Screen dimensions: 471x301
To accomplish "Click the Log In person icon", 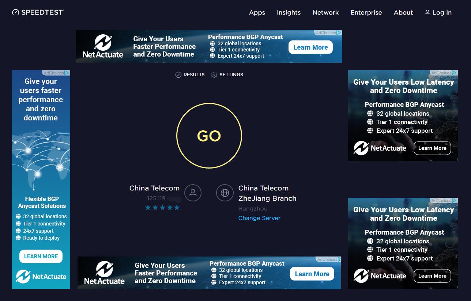I will click(427, 13).
